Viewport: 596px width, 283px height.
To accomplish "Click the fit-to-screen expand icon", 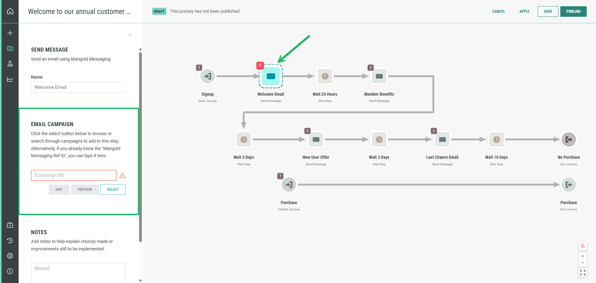I will point(583,273).
